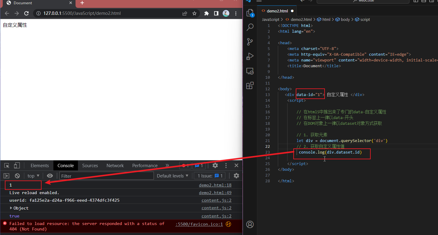Switch to the Sources tab
Image resolution: width=438 pixels, height=235 pixels.
tap(90, 165)
